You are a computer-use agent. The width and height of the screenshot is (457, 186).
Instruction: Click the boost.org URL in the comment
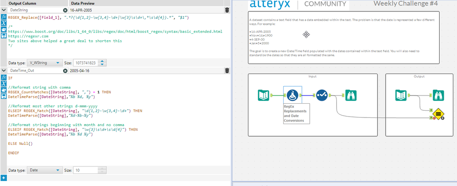tap(115, 32)
